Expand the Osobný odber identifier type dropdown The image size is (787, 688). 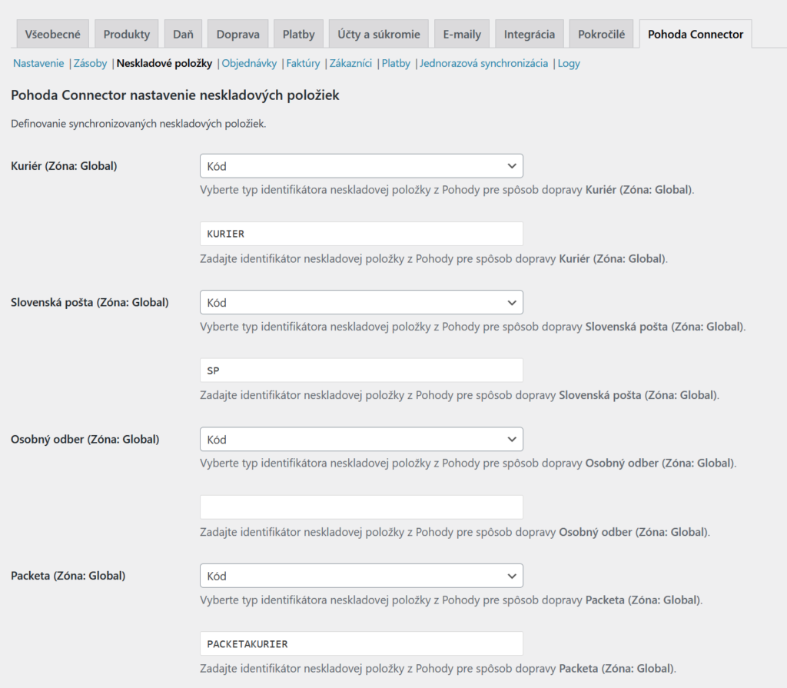click(361, 440)
